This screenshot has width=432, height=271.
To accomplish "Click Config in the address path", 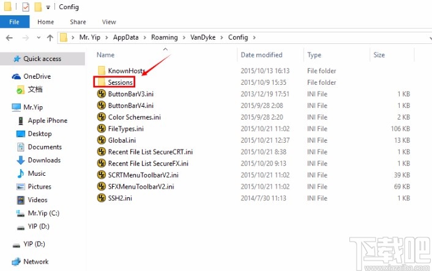I will click(238, 37).
